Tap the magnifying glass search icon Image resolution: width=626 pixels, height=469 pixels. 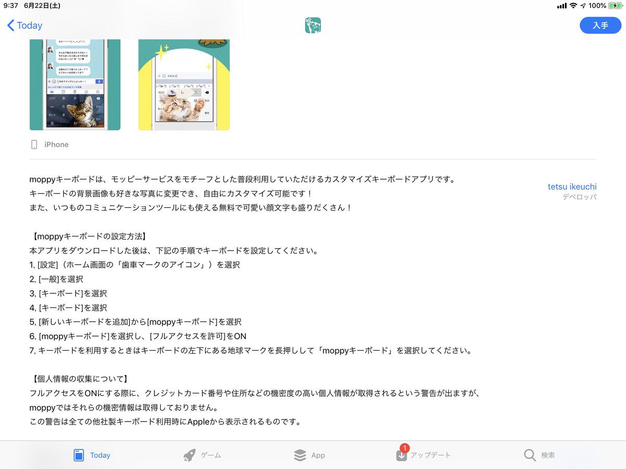click(530, 455)
